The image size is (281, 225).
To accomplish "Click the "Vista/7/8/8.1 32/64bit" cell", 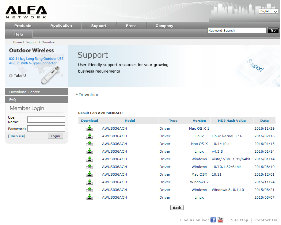I will (x=231, y=159).
